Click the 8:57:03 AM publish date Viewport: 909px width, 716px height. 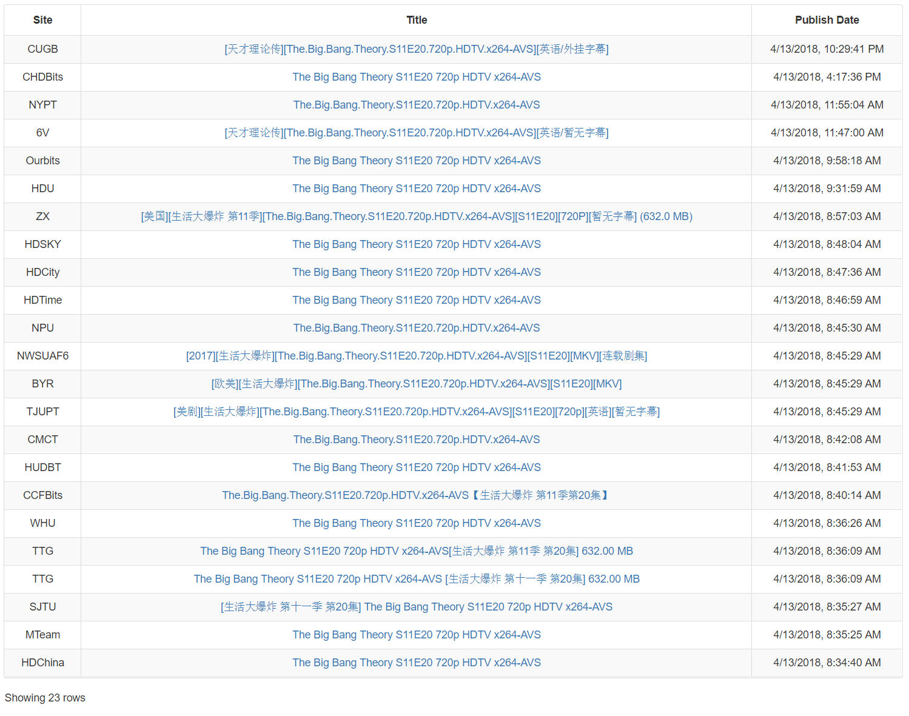[827, 216]
